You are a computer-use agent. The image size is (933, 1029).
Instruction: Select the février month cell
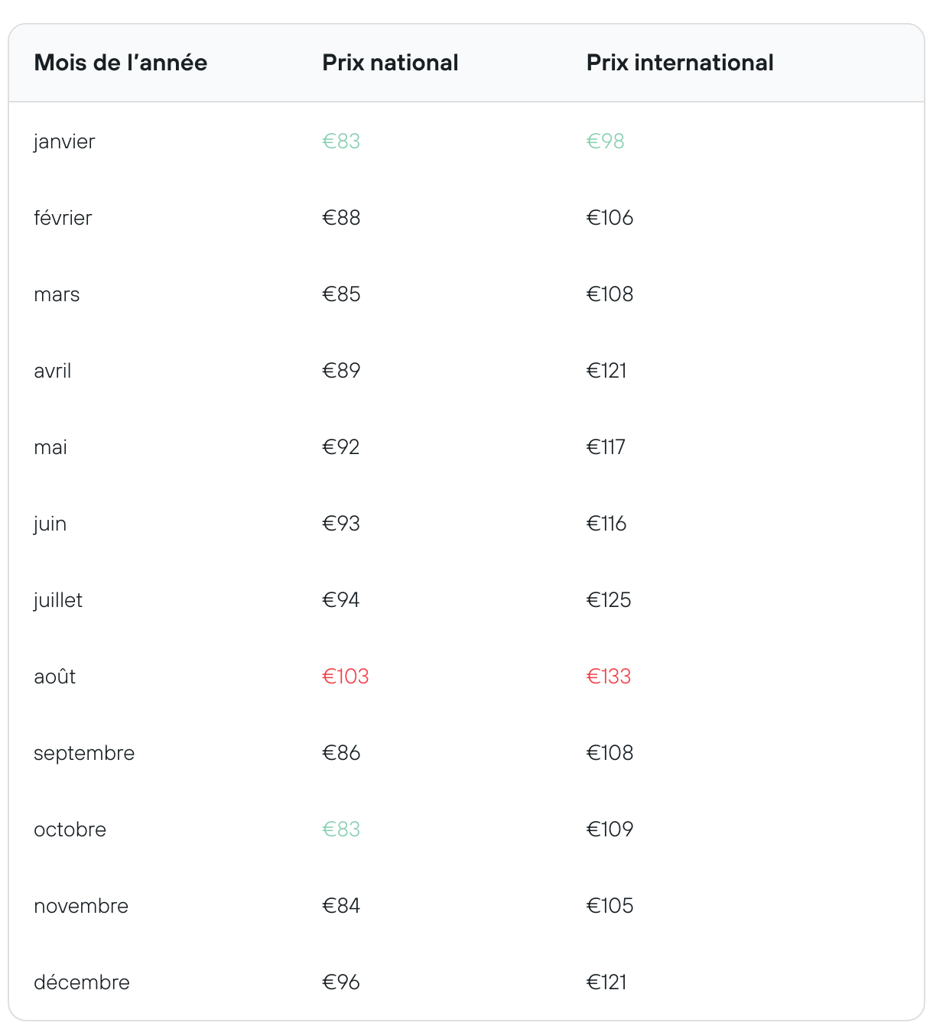tap(63, 218)
